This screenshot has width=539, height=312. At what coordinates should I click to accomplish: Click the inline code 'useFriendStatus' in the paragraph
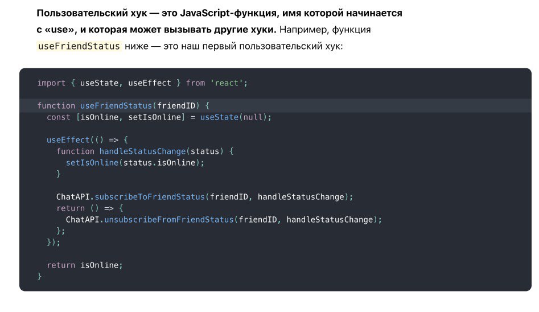79,46
